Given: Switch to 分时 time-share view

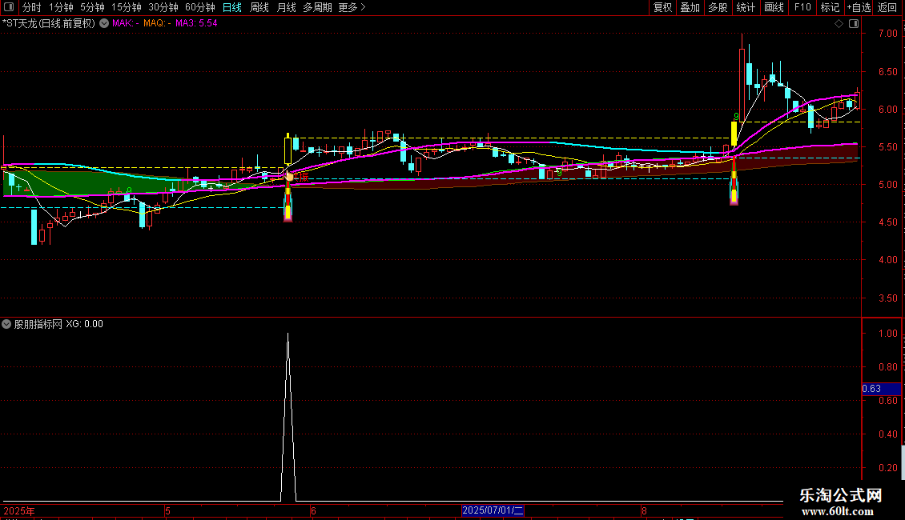Looking at the screenshot, I should coord(32,7).
